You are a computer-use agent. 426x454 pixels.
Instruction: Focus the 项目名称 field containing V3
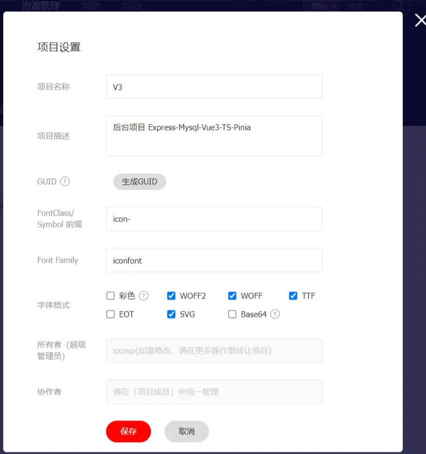[214, 87]
